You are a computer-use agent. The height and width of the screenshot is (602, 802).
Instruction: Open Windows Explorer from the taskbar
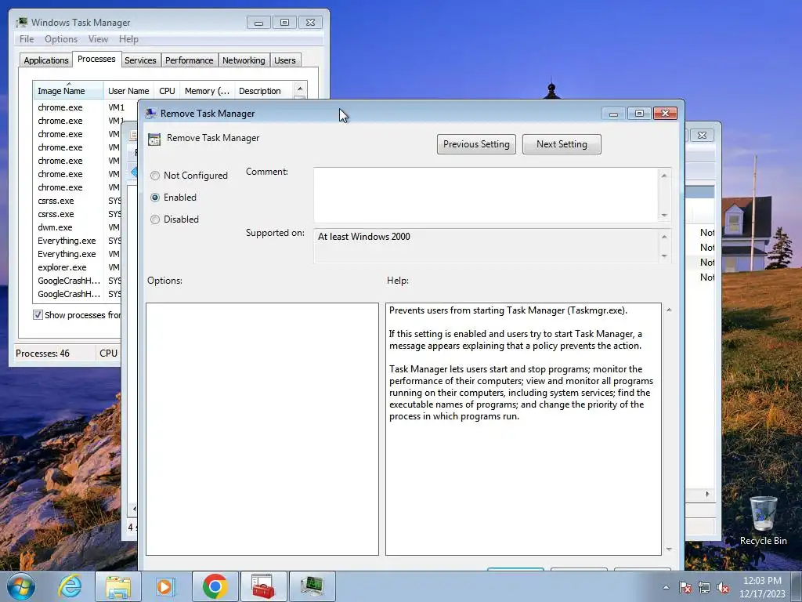[118, 586]
